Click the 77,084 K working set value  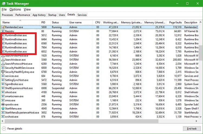coord(113,31)
